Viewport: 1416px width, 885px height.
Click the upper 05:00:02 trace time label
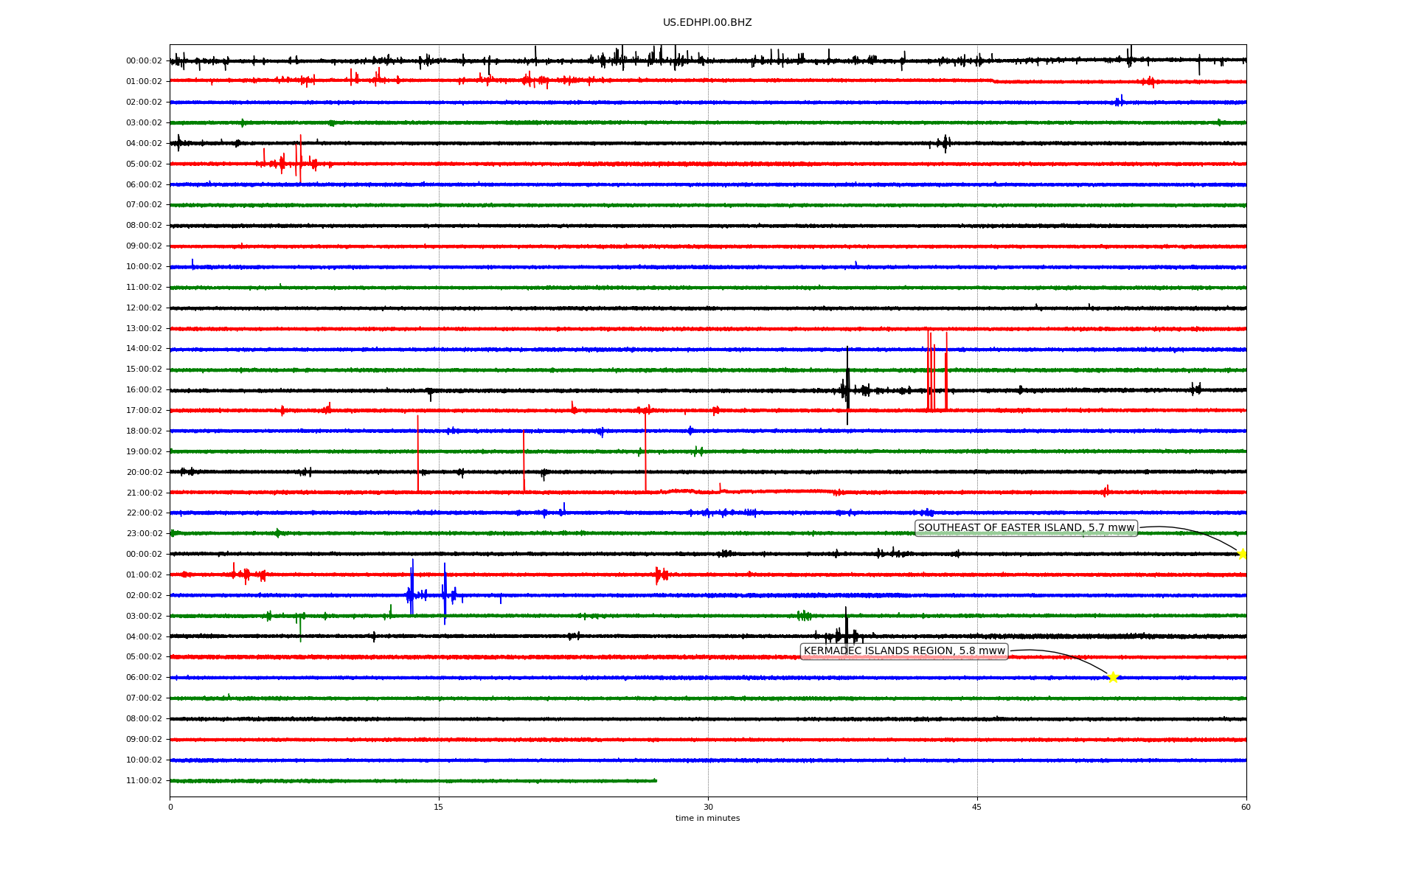click(x=144, y=164)
